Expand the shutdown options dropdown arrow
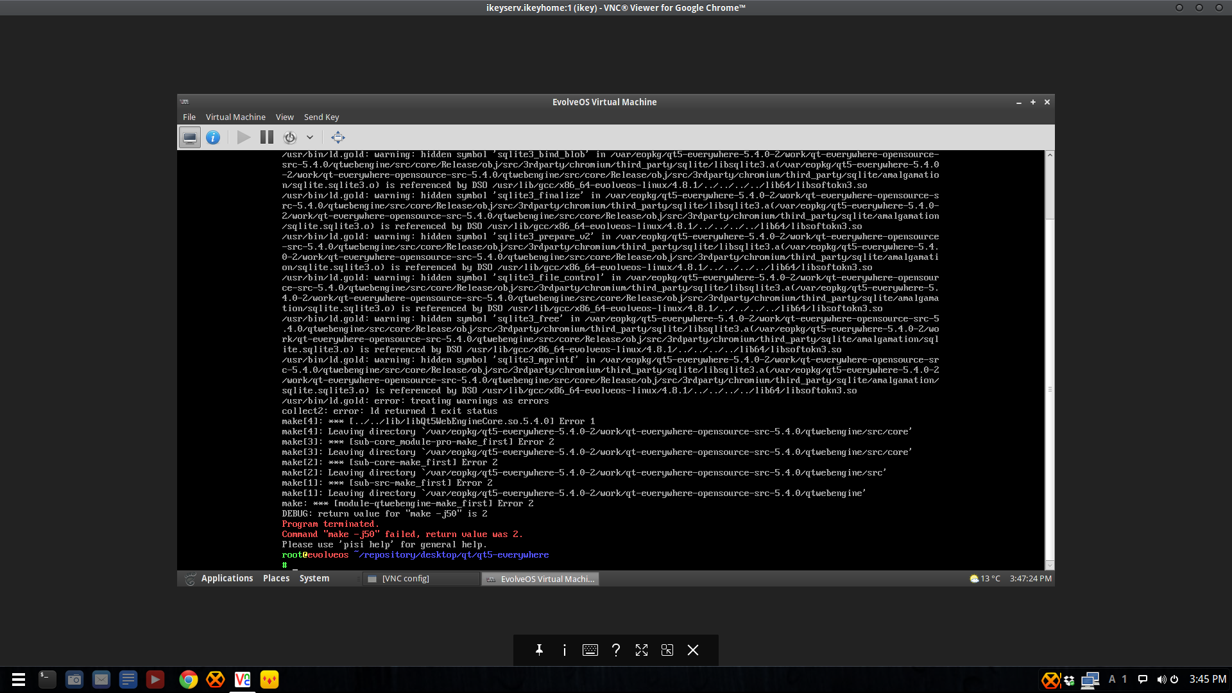The height and width of the screenshot is (693, 1232). tap(310, 137)
